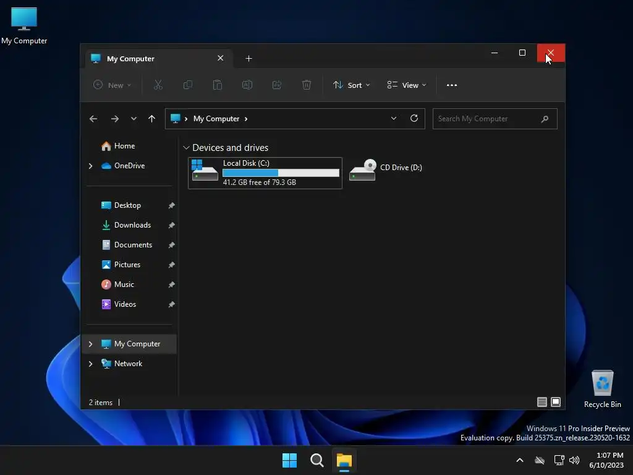
Task: Expand OneDrive in navigation pane
Action: 90,166
